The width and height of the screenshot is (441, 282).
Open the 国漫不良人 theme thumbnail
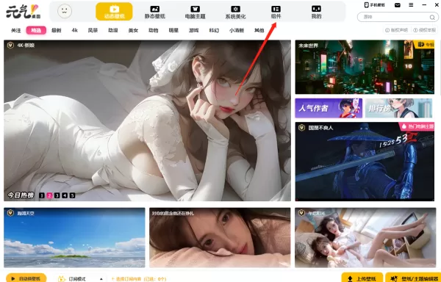(x=365, y=162)
